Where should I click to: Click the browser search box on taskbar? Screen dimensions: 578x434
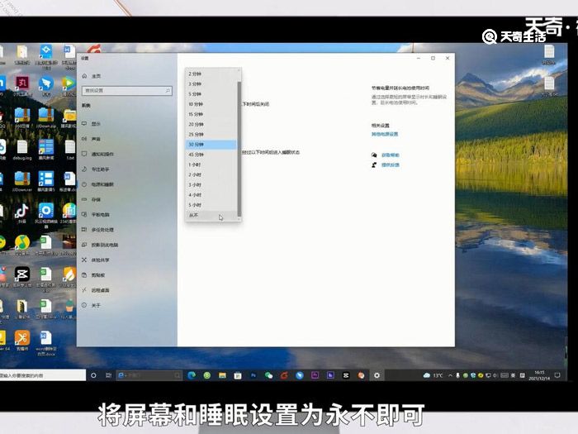(149, 375)
